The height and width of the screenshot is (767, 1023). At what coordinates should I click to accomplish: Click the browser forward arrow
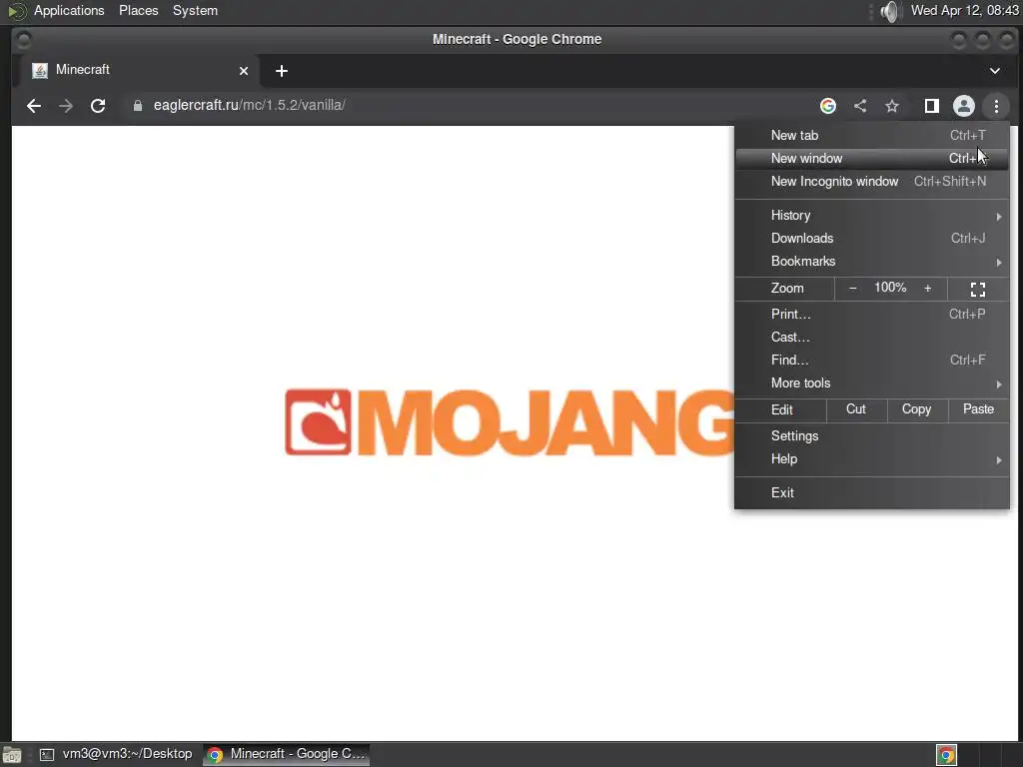(66, 106)
